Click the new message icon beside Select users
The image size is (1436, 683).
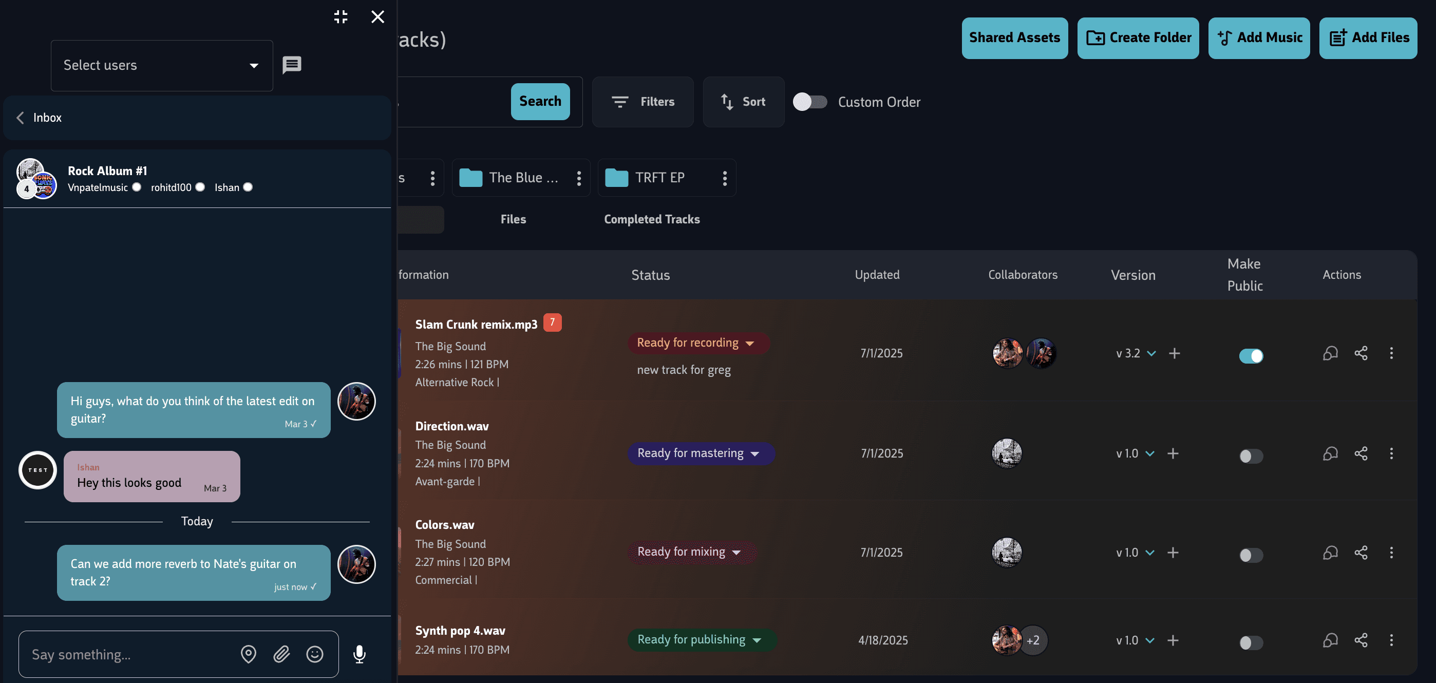click(x=292, y=65)
